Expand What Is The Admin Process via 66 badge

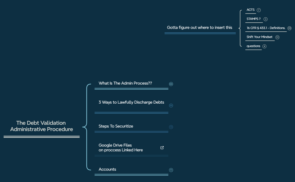pyautogui.click(x=171, y=84)
